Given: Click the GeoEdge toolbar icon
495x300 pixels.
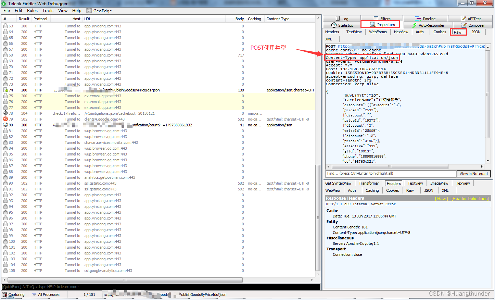Looking at the screenshot, I should [x=89, y=11].
